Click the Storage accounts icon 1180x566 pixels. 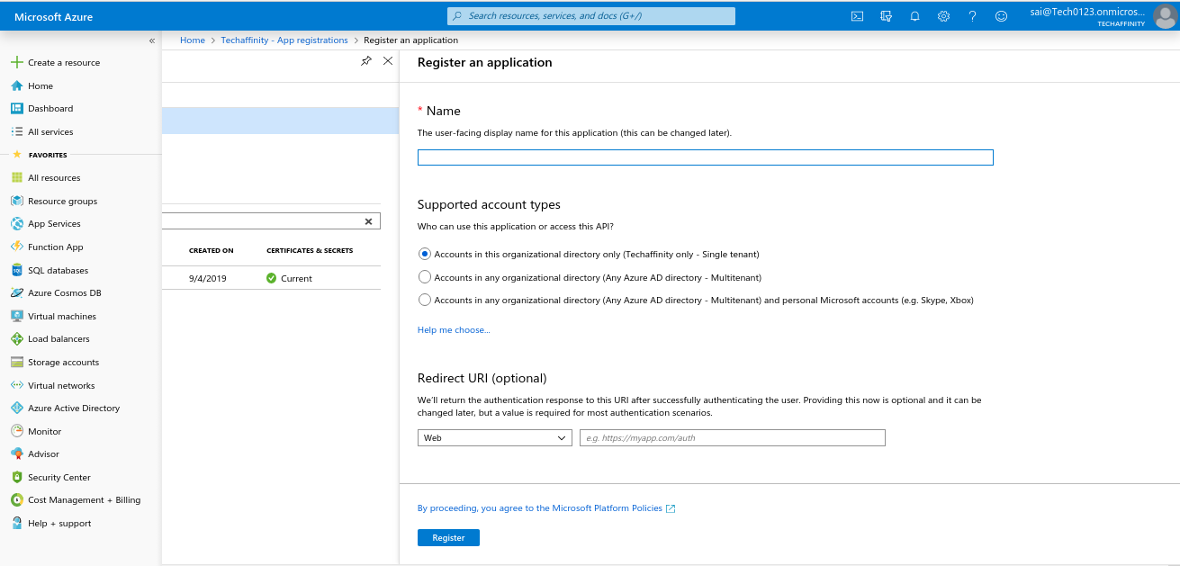tap(16, 362)
